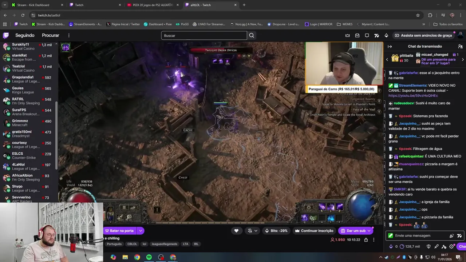466x262 pixels.
Task: Expand Bater na porta dropdown arrow
Action: coord(141,231)
